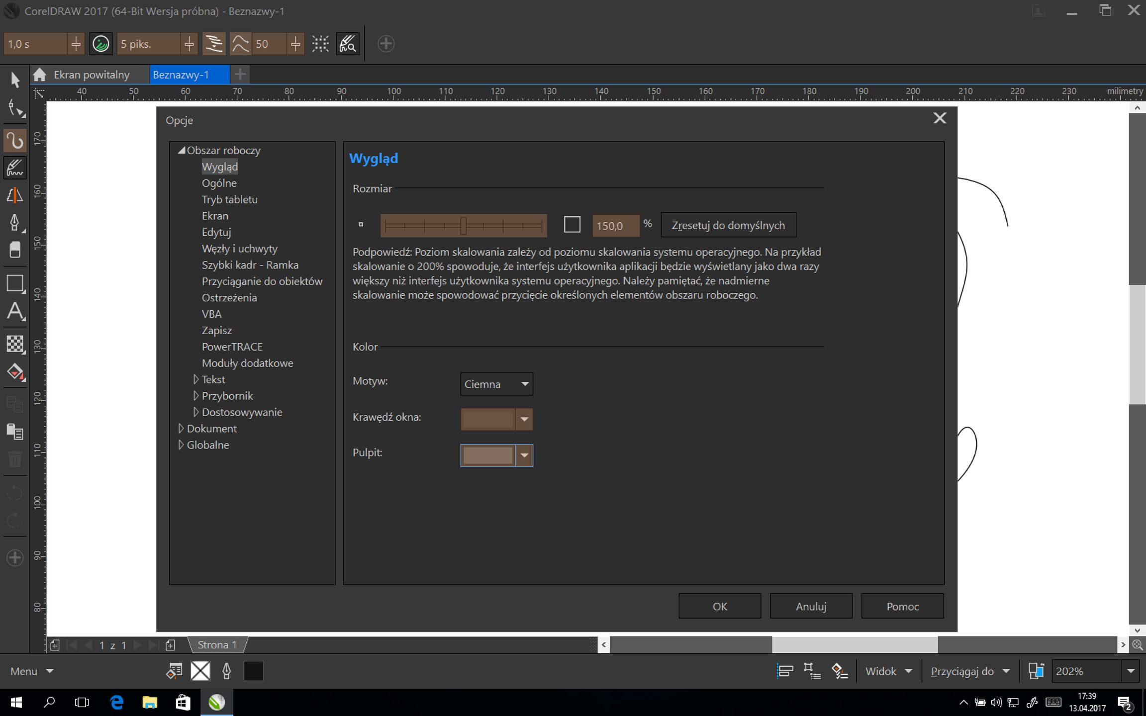1146x716 pixels.
Task: Switch to the Ekran powitalny tab
Action: 92,75
